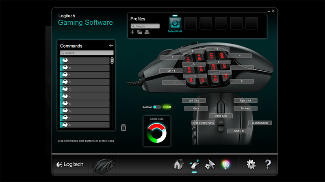Open the lighting color bulb icon
The height and width of the screenshot is (182, 325).
[x=225, y=165]
